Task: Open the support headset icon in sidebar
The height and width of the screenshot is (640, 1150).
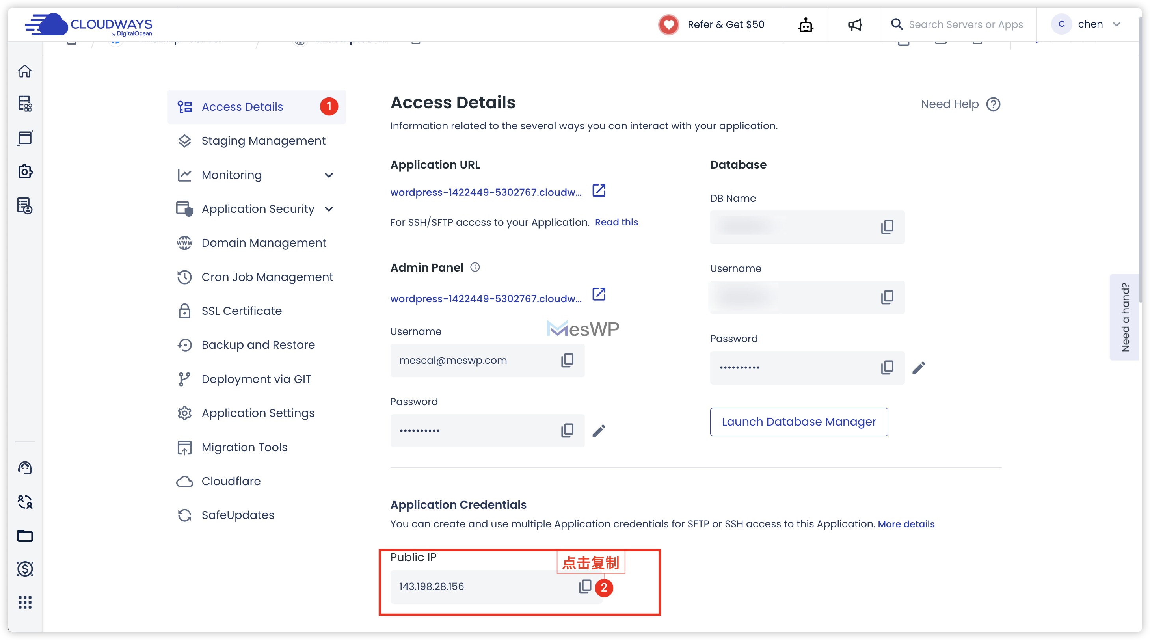Action: click(25, 468)
